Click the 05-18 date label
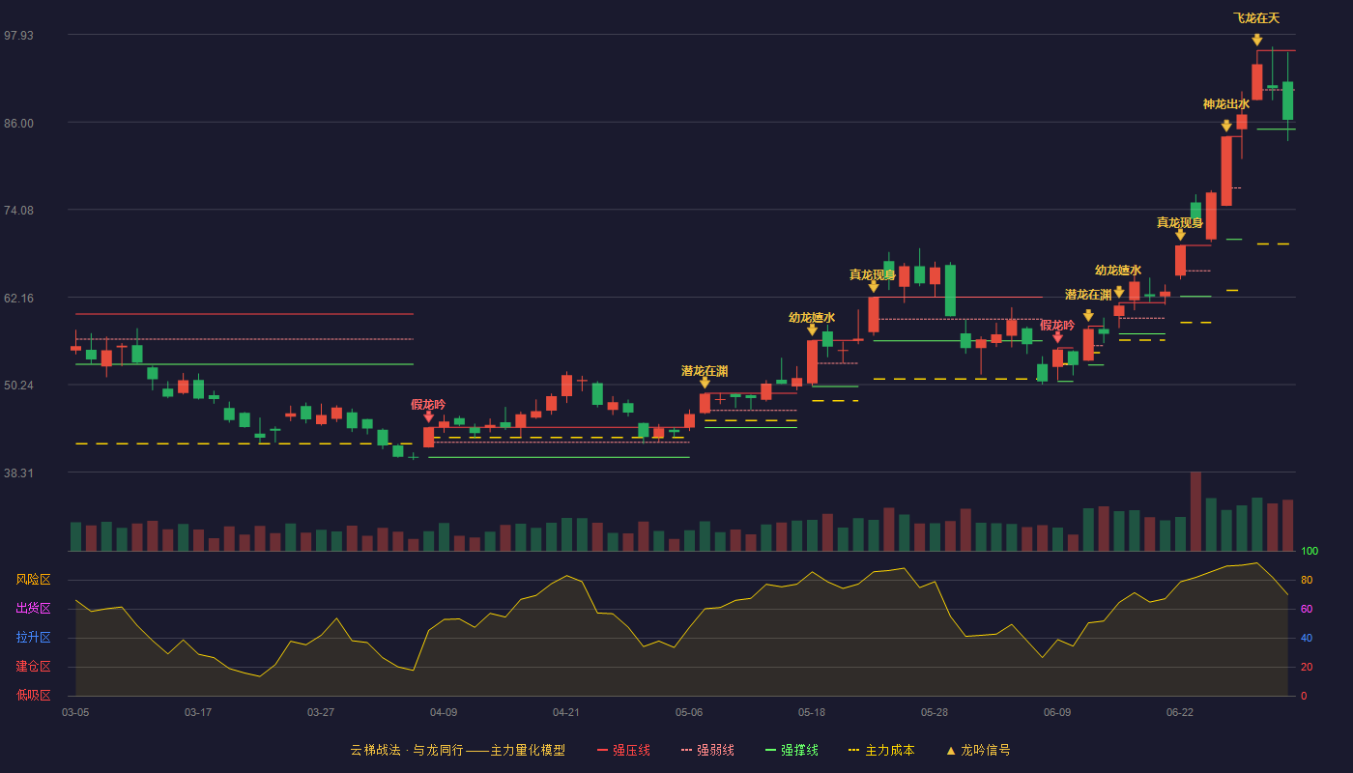 (x=812, y=712)
